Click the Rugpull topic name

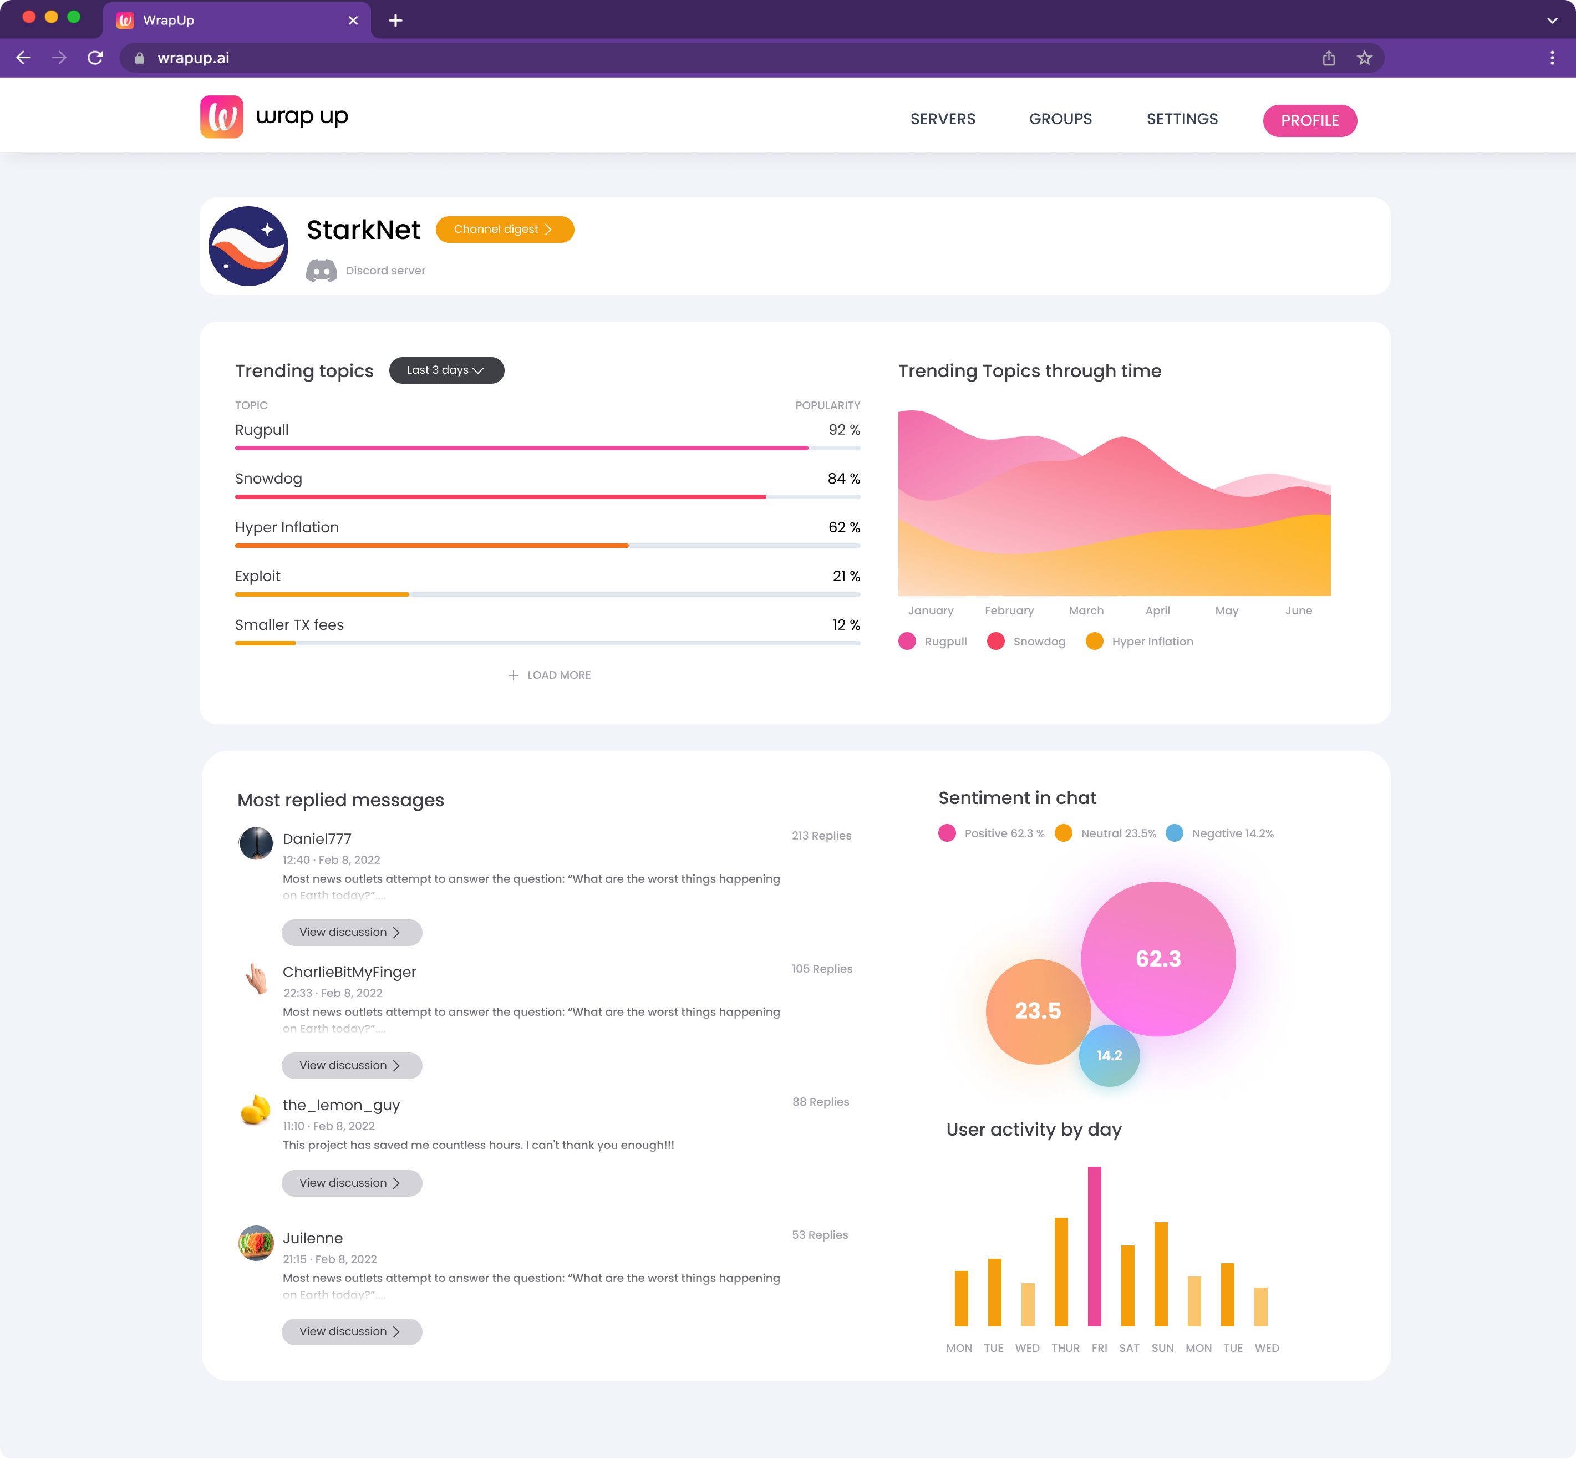262,430
